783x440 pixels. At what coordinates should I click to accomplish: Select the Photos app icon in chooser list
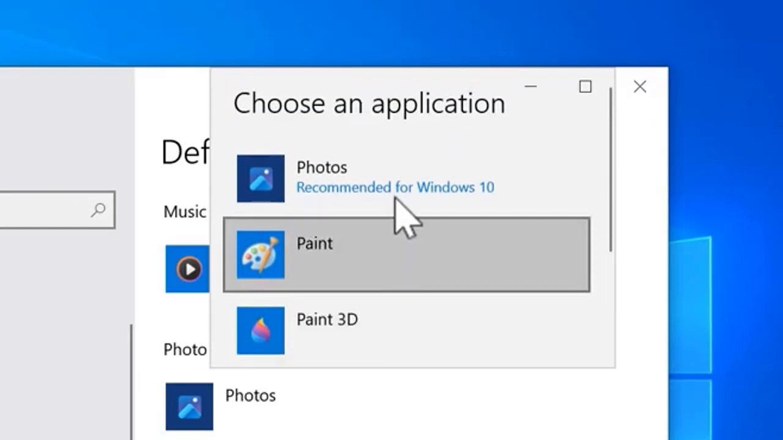pos(261,178)
